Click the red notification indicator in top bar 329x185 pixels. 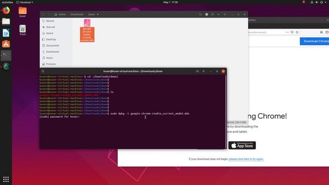pos(304,2)
